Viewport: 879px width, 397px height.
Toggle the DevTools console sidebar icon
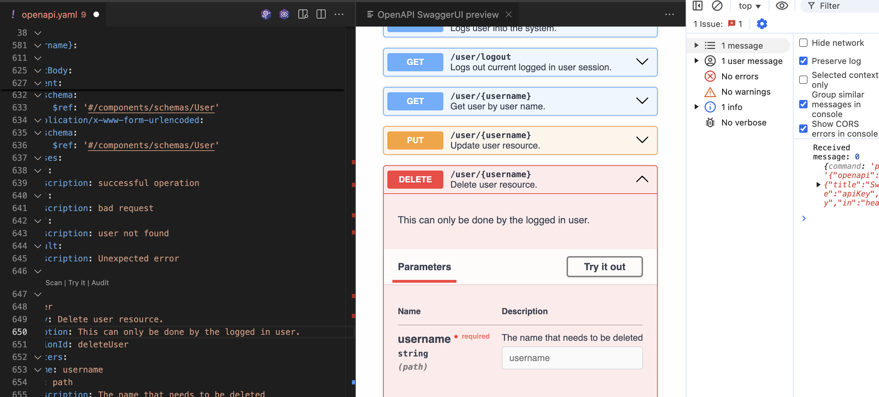698,6
